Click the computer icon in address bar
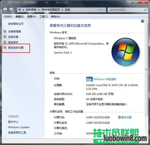This screenshot has width=150, height=145. coord(19,10)
